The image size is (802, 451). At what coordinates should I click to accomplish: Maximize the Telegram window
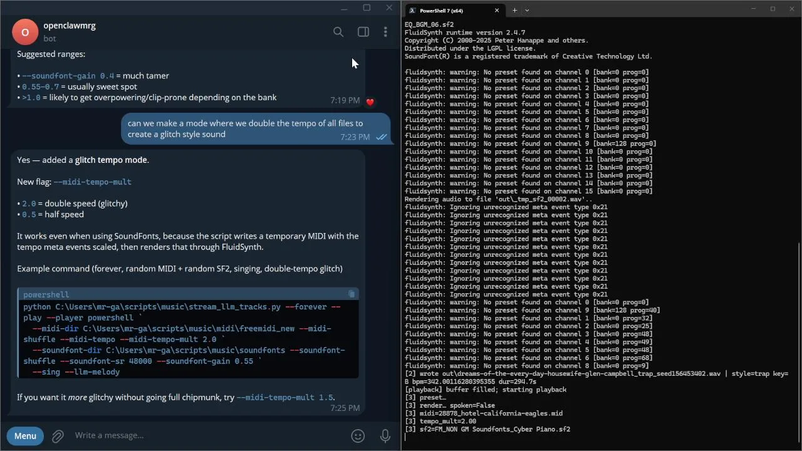[367, 8]
